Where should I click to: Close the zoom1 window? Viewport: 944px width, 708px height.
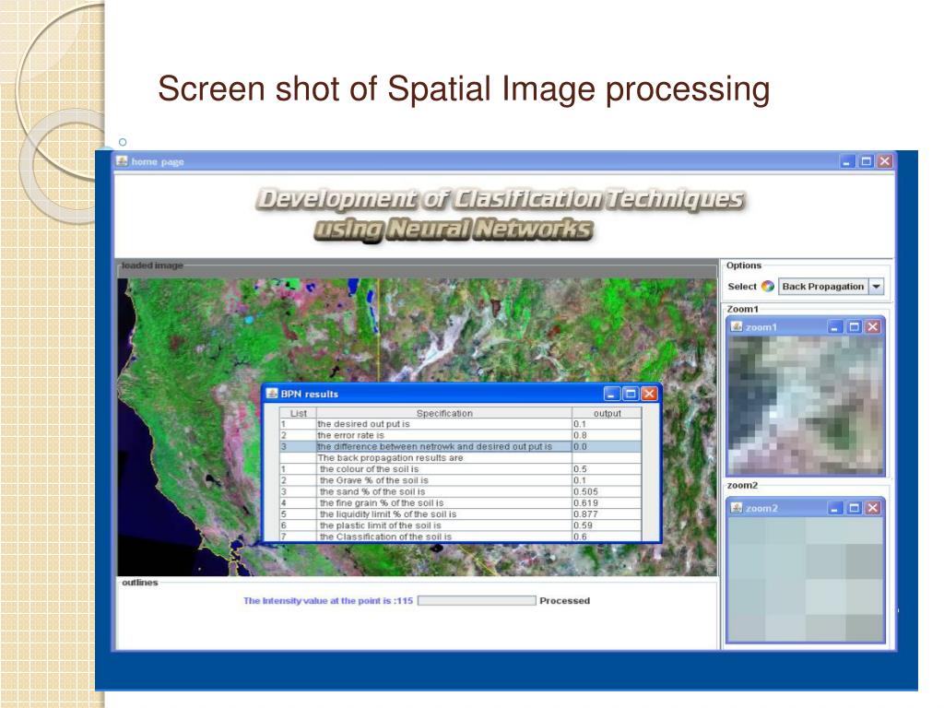pyautogui.click(x=873, y=327)
